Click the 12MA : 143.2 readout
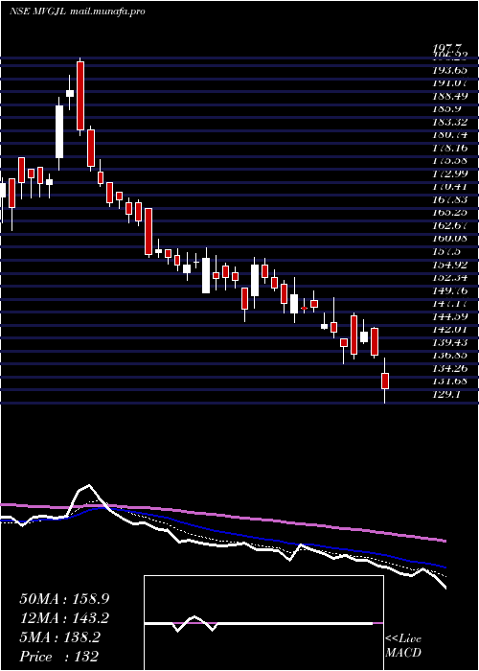 tap(64, 618)
